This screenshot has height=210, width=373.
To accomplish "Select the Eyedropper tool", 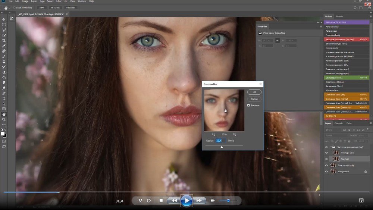I will pyautogui.click(x=4, y=46).
